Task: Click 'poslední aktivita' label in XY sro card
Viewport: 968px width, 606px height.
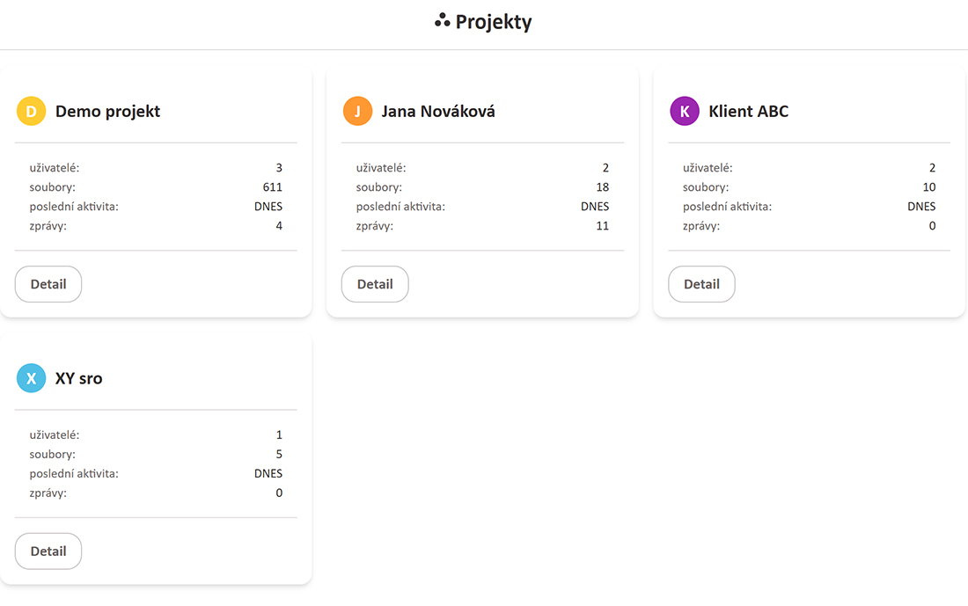Action: point(74,474)
